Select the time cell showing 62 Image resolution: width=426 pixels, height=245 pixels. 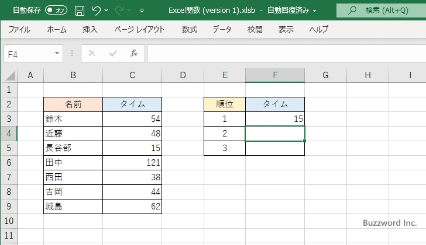click(x=132, y=206)
